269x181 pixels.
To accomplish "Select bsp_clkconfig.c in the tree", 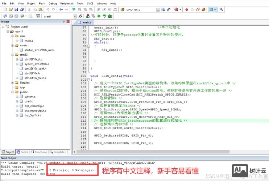I will point(34,106).
